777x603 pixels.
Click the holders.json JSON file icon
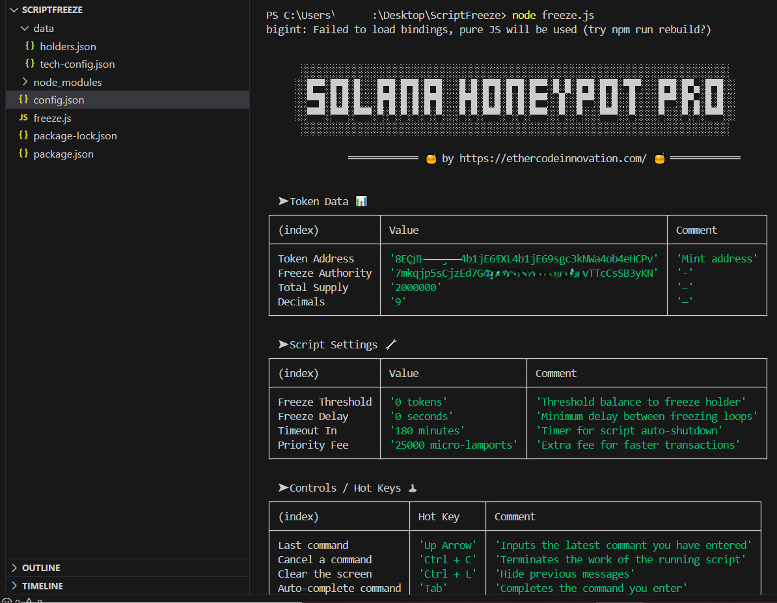tap(30, 46)
